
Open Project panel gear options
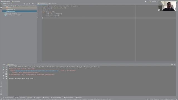click(33, 4)
